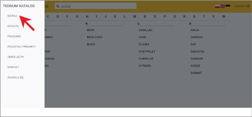Jump to letter D in alphabet bar

[58, 17]
